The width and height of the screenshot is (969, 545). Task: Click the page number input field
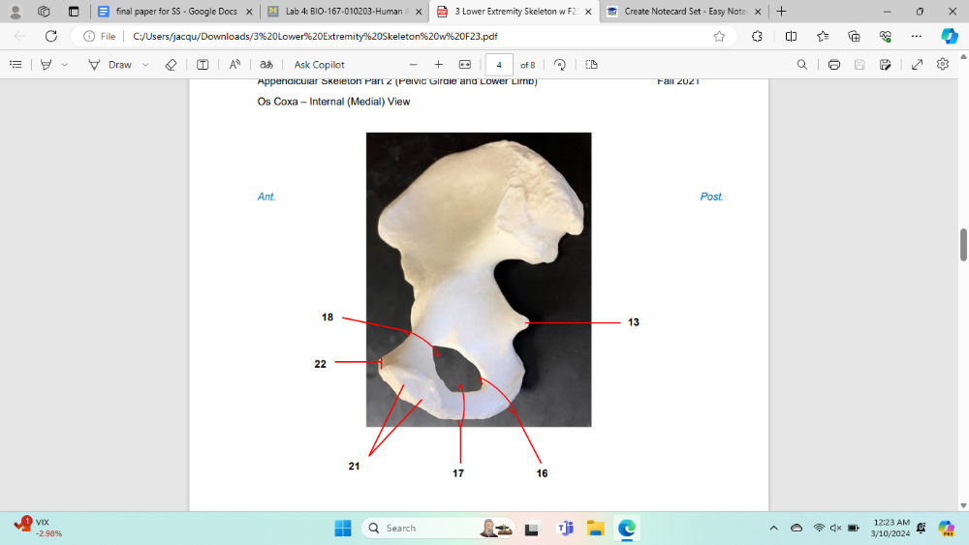pyautogui.click(x=498, y=65)
